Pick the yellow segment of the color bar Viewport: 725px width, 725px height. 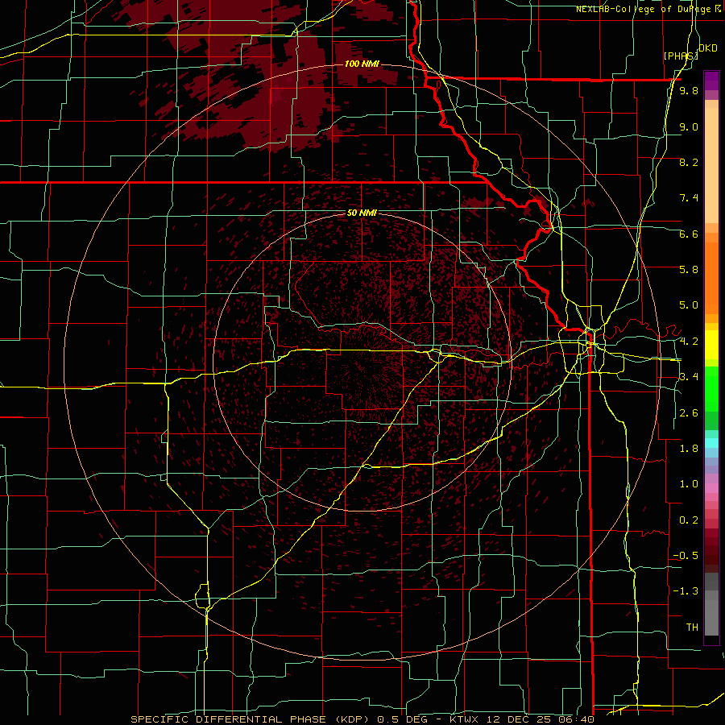pos(711,345)
